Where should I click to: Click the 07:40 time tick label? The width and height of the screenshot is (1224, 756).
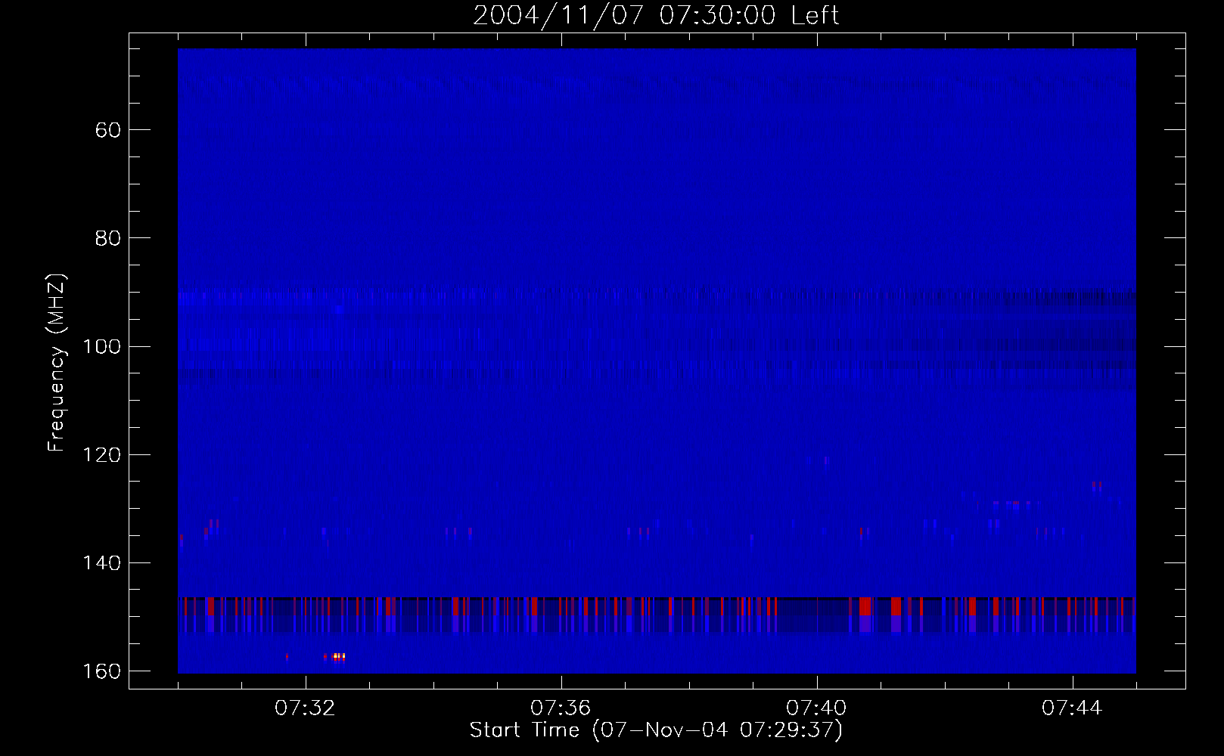click(x=817, y=708)
